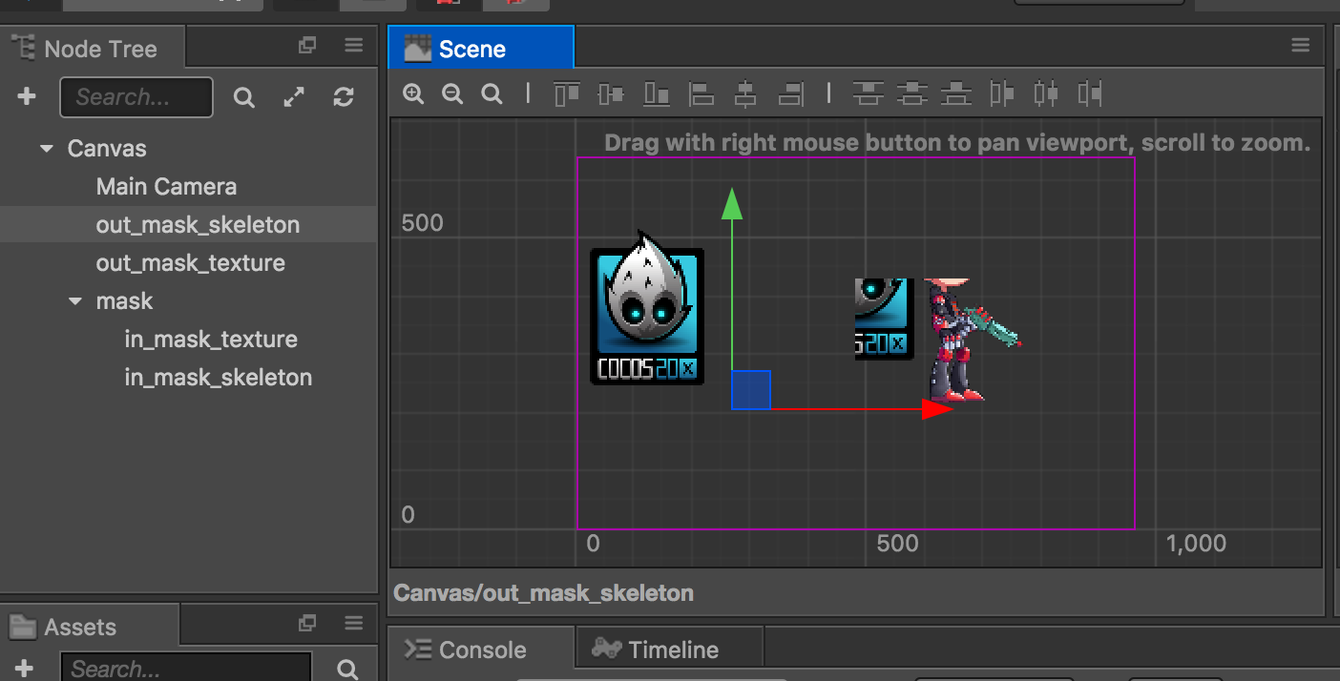Image resolution: width=1340 pixels, height=681 pixels.
Task: Open the Assets tab
Action: tap(89, 627)
